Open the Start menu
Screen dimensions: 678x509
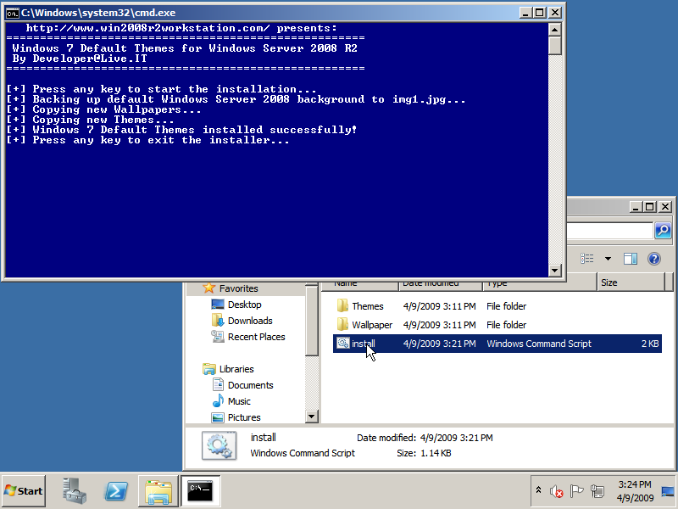point(24,491)
